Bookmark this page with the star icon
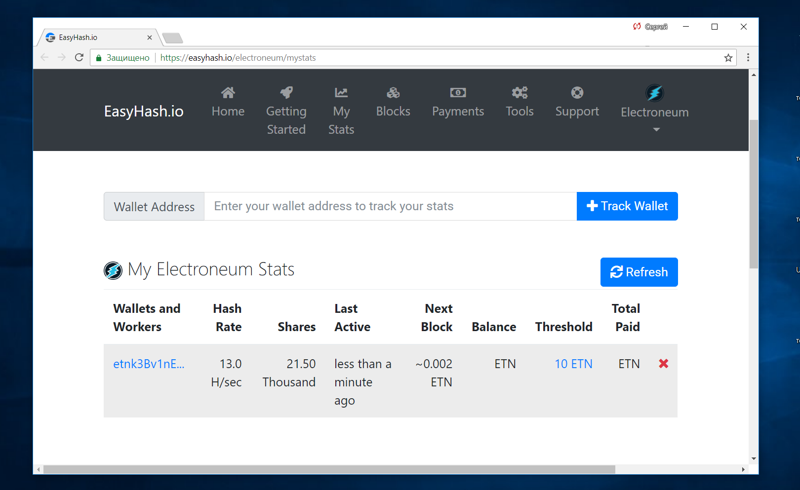 tap(728, 58)
